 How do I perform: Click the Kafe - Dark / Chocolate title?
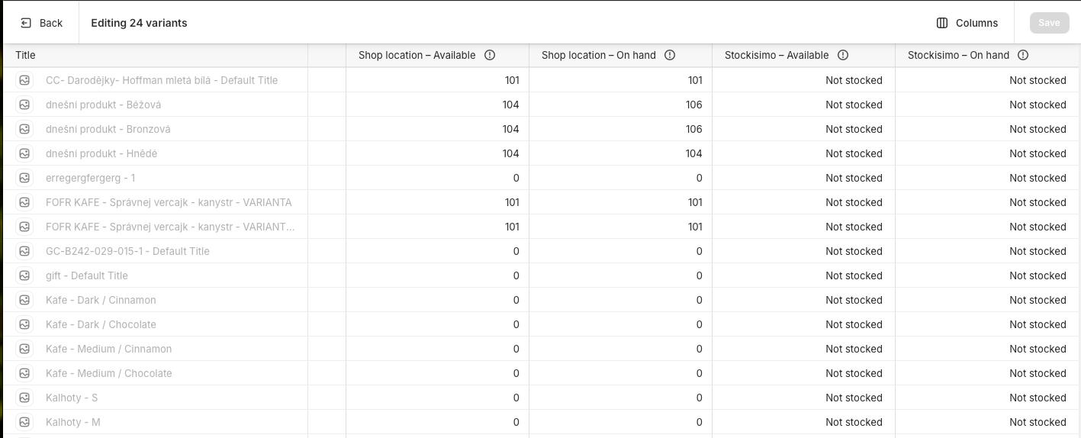pyautogui.click(x=101, y=324)
